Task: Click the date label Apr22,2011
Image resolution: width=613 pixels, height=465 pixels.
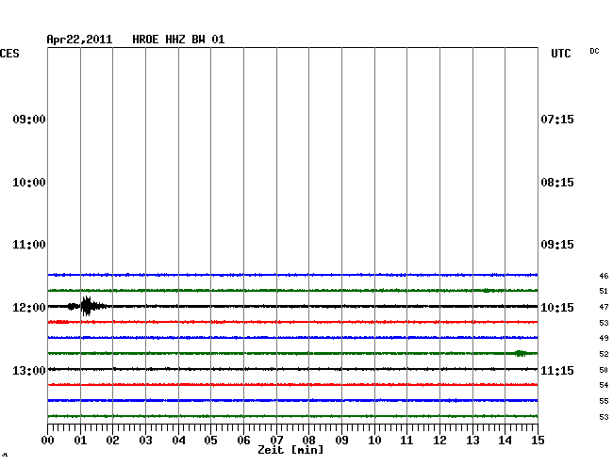Action: (x=79, y=40)
